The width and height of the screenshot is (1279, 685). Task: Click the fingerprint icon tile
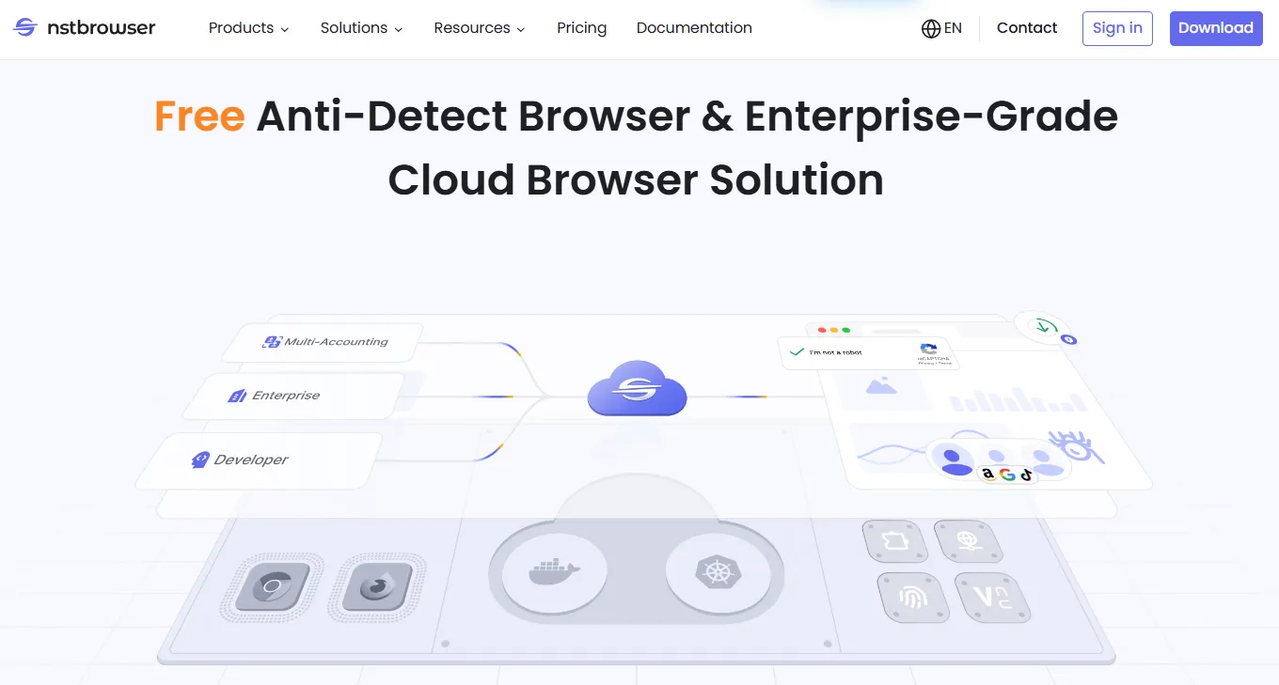912,597
